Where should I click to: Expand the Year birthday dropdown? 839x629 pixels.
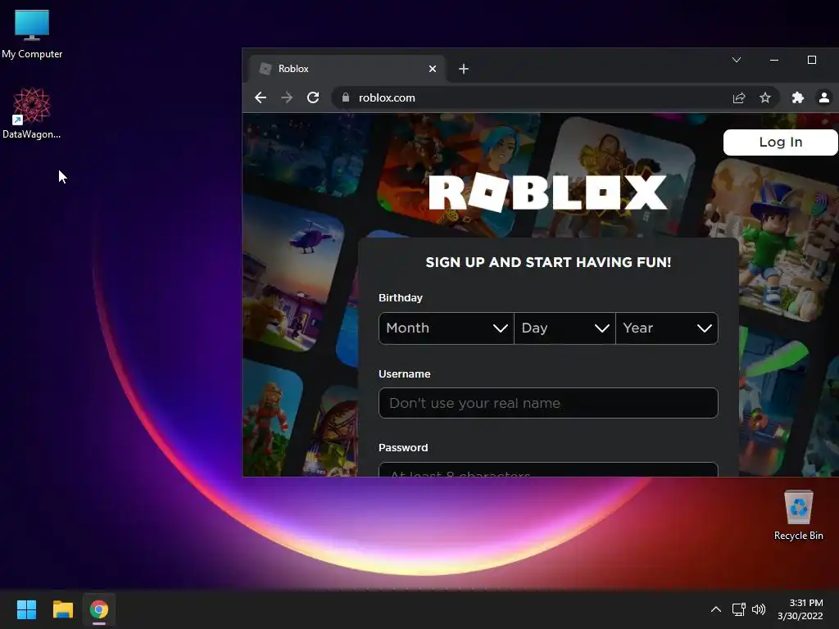tap(667, 328)
